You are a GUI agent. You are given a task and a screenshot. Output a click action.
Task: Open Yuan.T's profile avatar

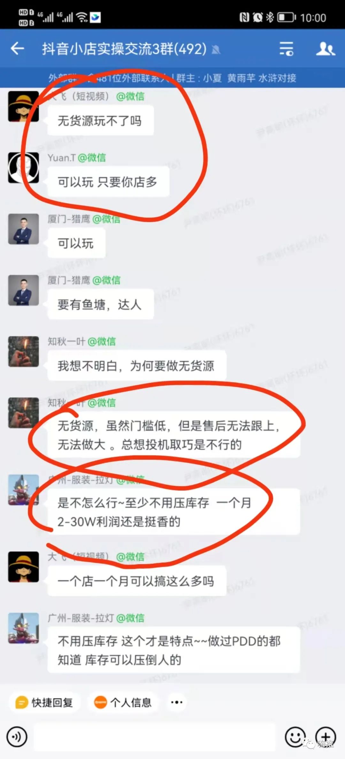23,168
